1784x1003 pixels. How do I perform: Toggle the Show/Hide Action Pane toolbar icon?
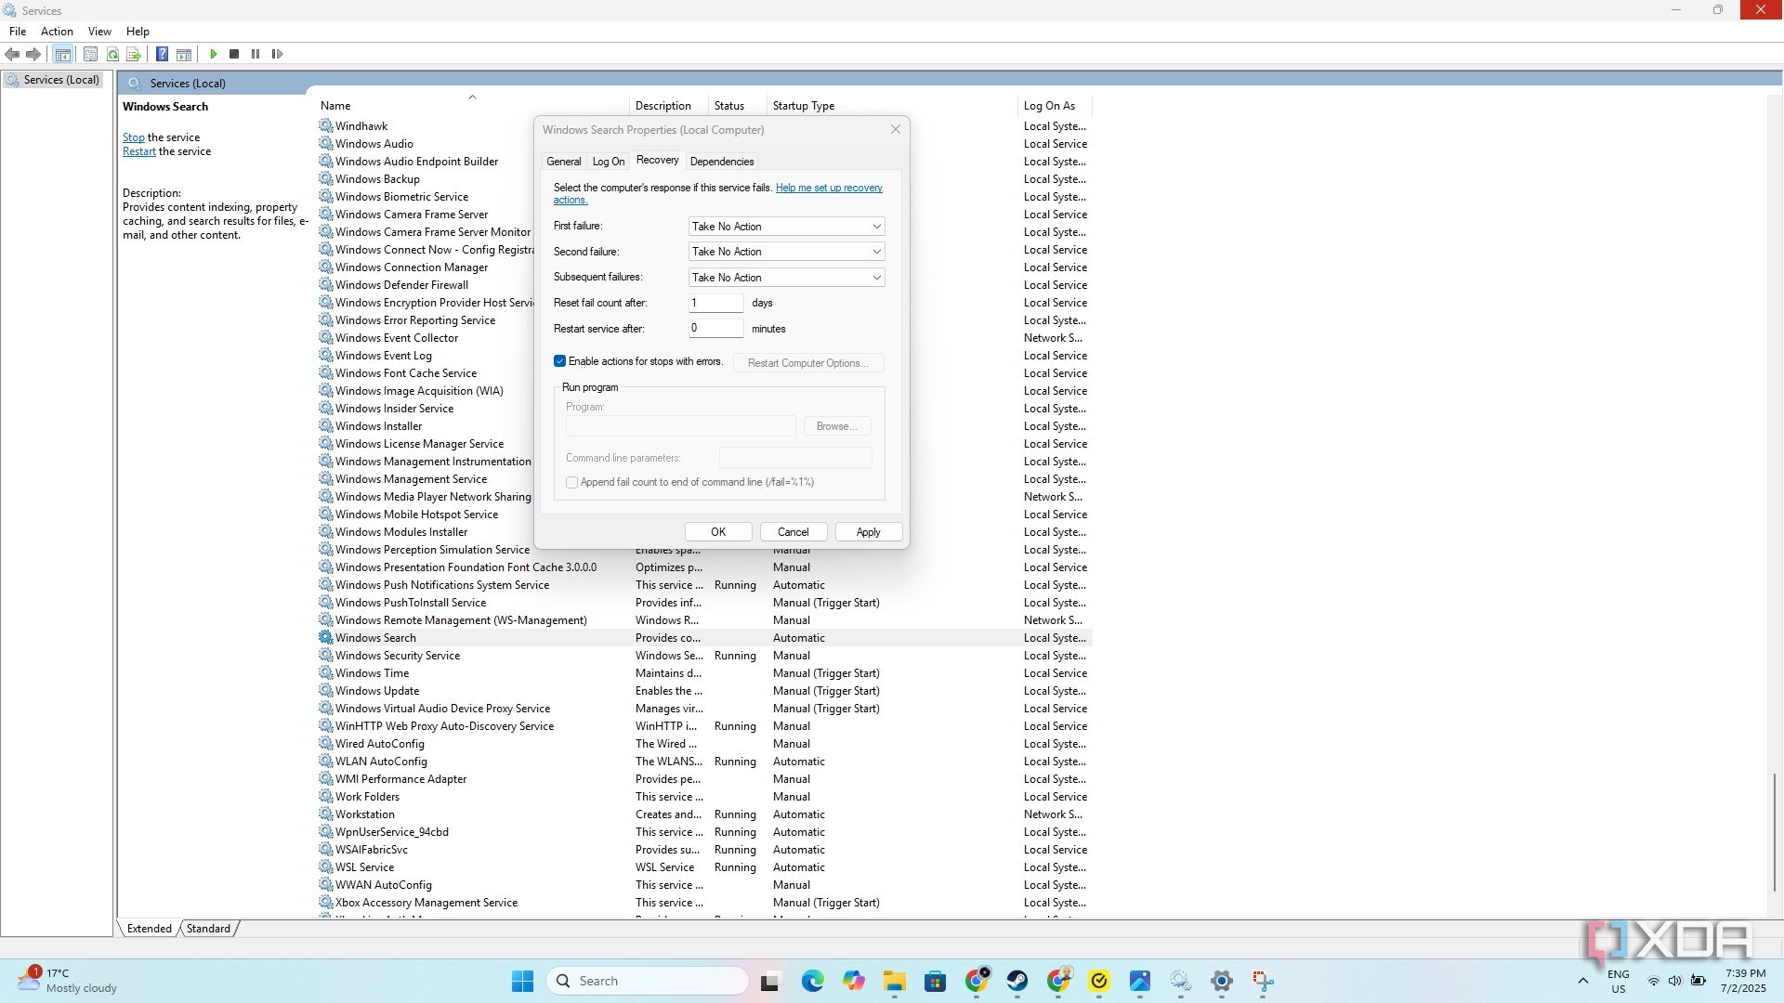coord(184,54)
